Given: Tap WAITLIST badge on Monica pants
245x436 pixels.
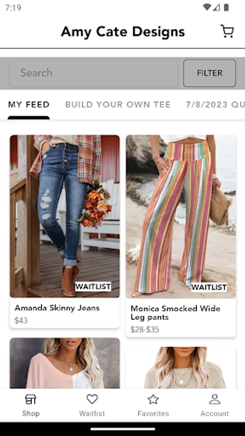Looking at the screenshot, I should pyautogui.click(x=209, y=287).
